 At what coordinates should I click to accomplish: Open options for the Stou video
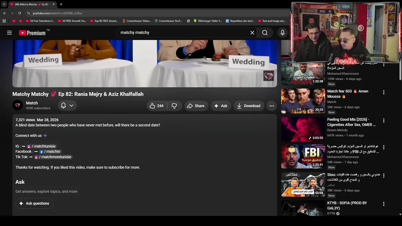(x=383, y=175)
